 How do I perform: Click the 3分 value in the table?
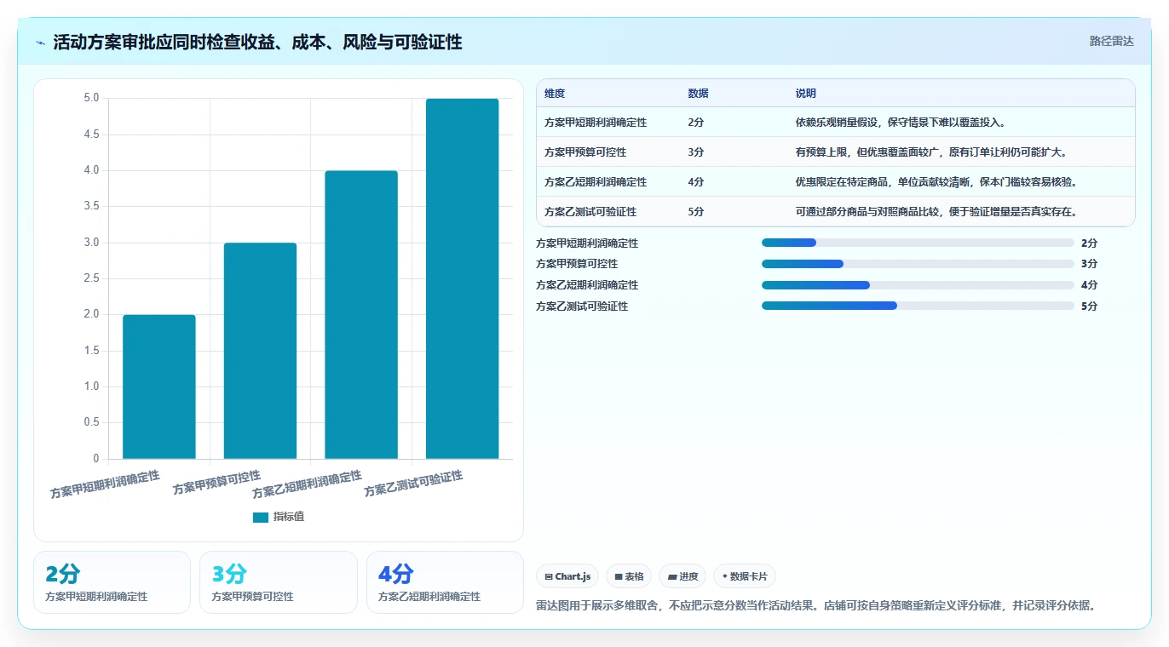tap(696, 152)
